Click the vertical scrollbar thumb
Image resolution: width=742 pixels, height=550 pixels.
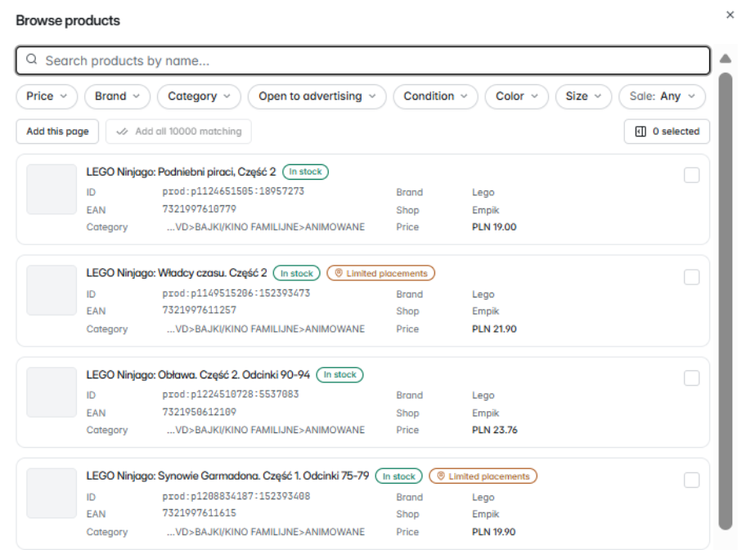tap(725, 301)
